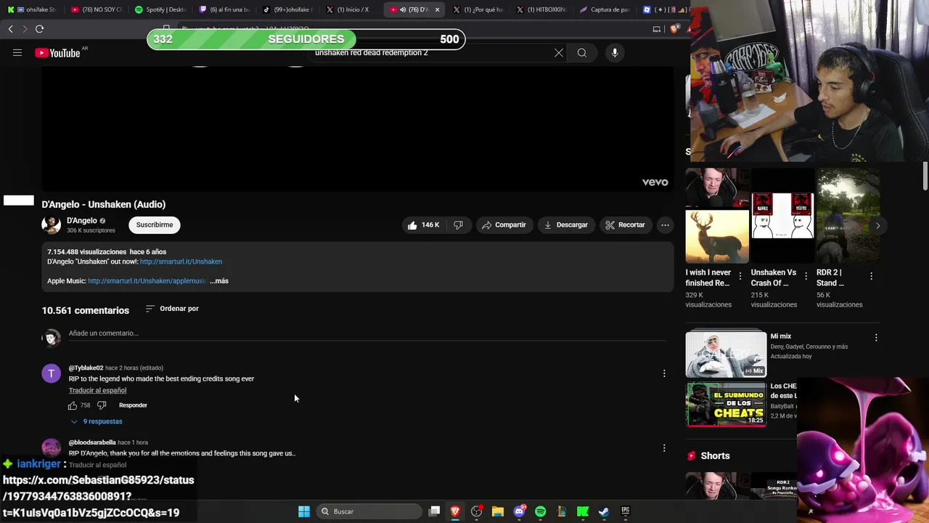Image resolution: width=929 pixels, height=523 pixels.
Task: Open more actions beside Recortar
Action: coord(665,225)
